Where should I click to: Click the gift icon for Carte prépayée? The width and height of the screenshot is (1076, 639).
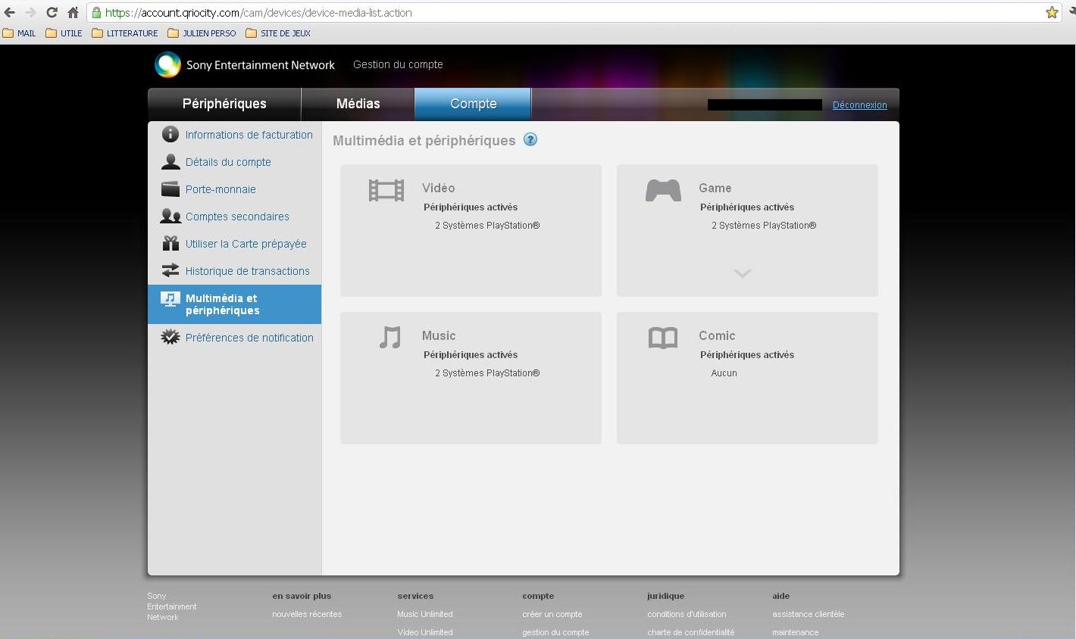(170, 243)
